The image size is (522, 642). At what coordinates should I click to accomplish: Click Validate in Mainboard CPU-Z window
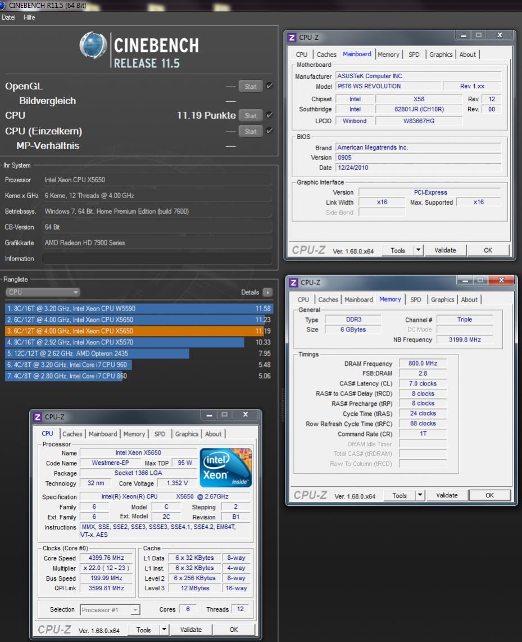click(445, 250)
